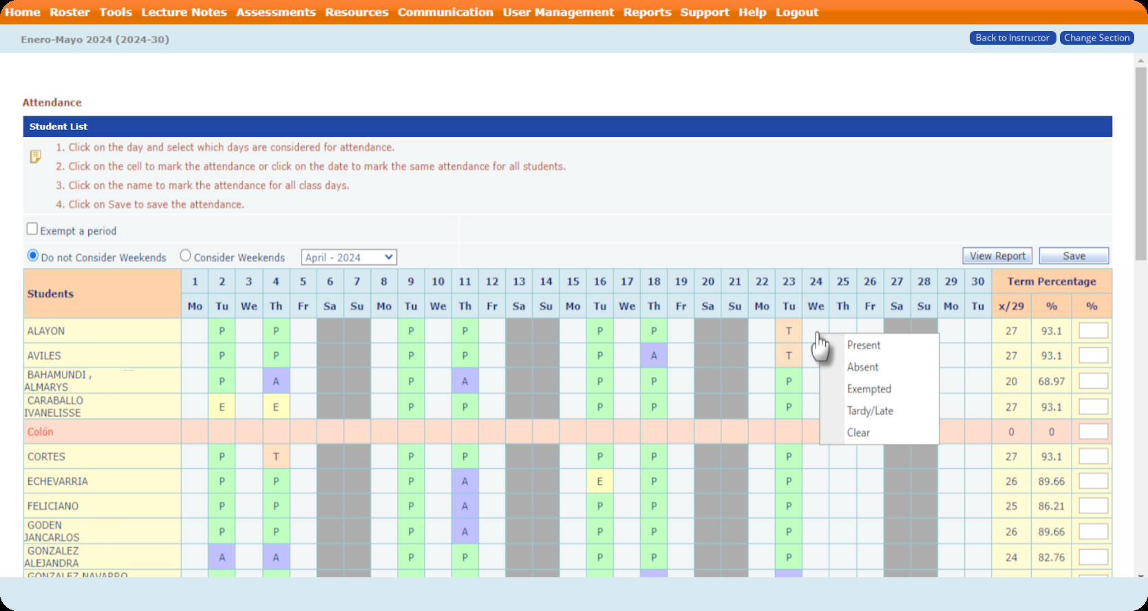
Task: Click the note icon beside instructions
Action: coord(35,157)
